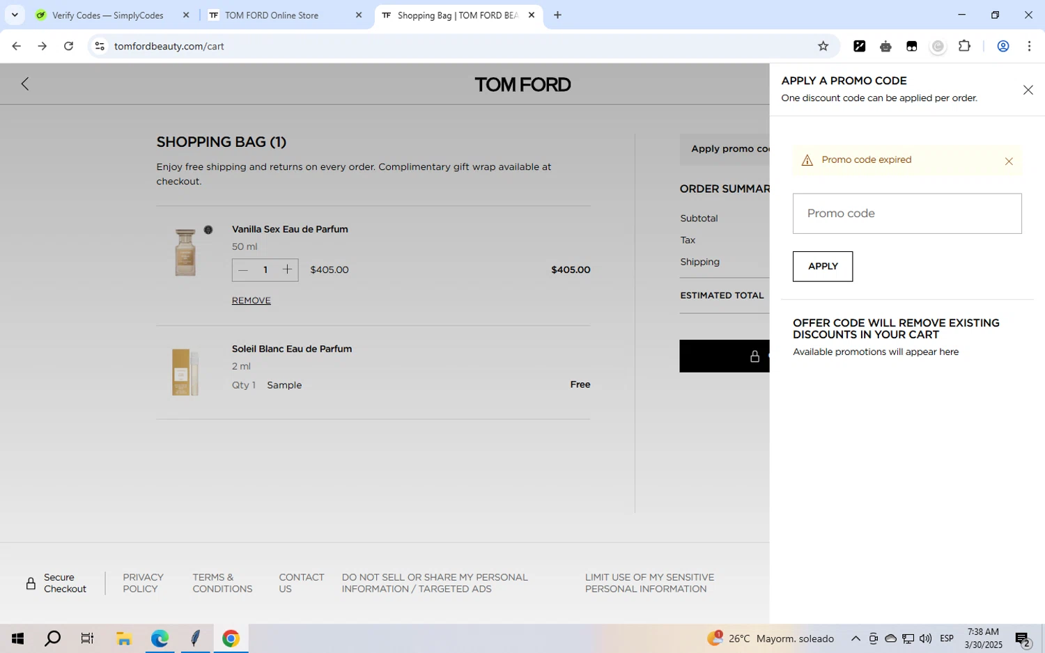Open the Chrome three-dot menu
1045x653 pixels.
[1029, 47]
